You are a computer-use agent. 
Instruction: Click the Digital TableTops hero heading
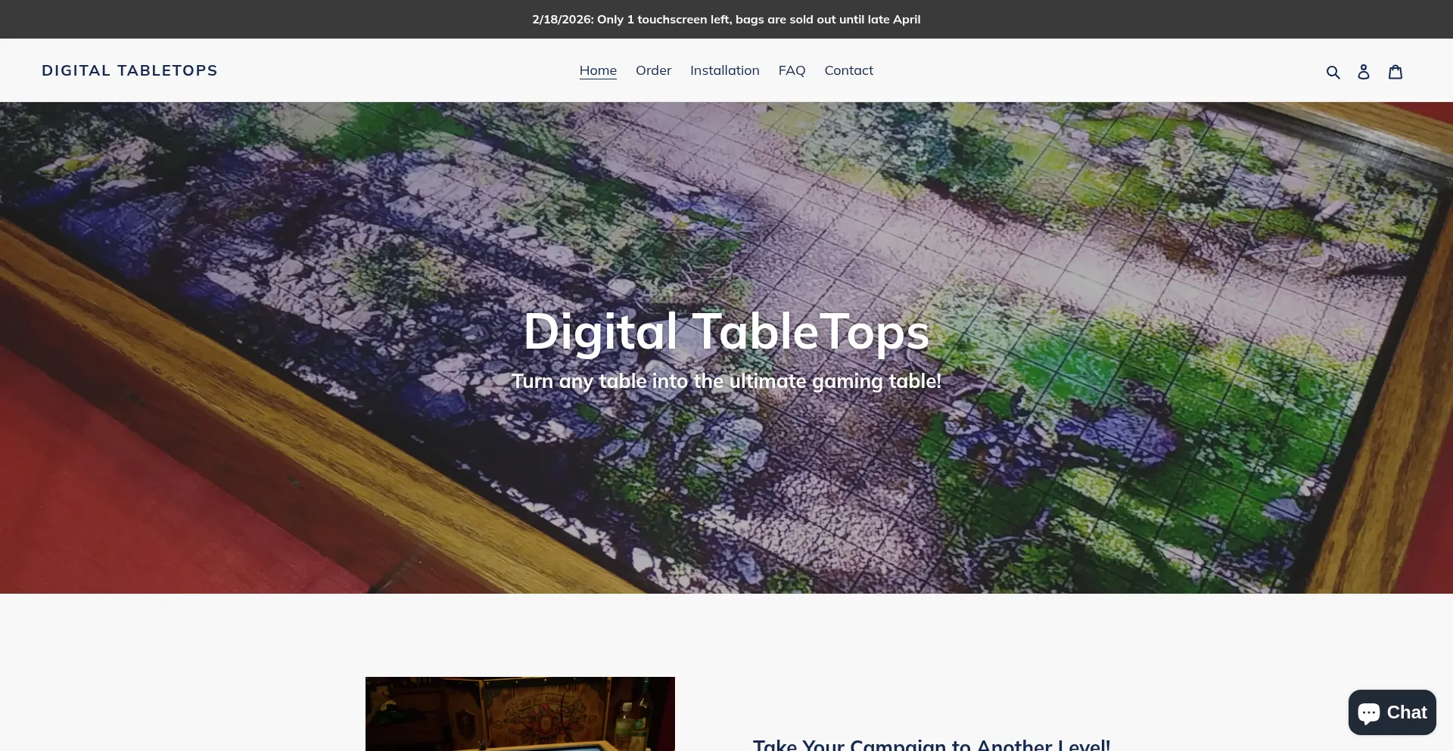[726, 331]
